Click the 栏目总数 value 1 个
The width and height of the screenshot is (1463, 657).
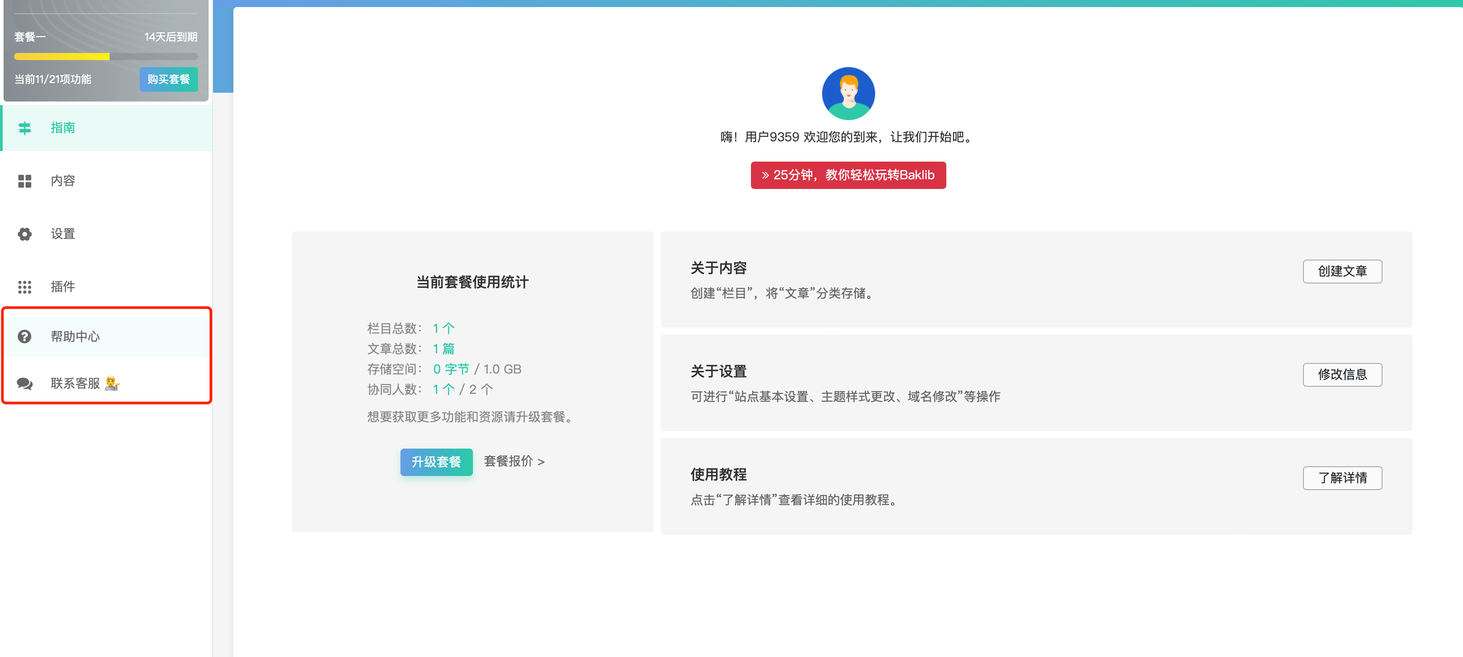coord(444,328)
